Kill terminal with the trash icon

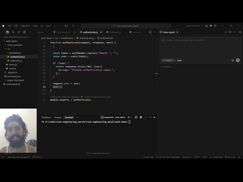141,117
